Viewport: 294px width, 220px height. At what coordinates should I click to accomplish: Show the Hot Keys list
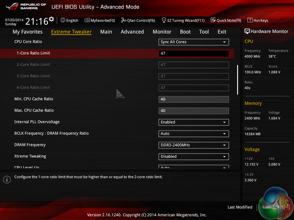258,20
